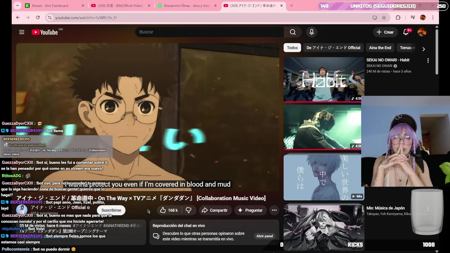Click the SEKAI NO OWARI channel name
450x253 pixels.
click(x=379, y=66)
